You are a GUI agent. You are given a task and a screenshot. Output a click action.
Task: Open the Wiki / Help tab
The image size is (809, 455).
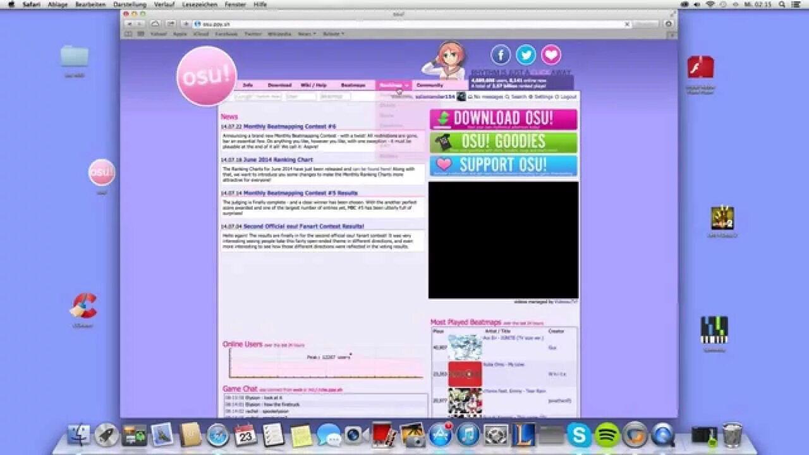(x=313, y=85)
